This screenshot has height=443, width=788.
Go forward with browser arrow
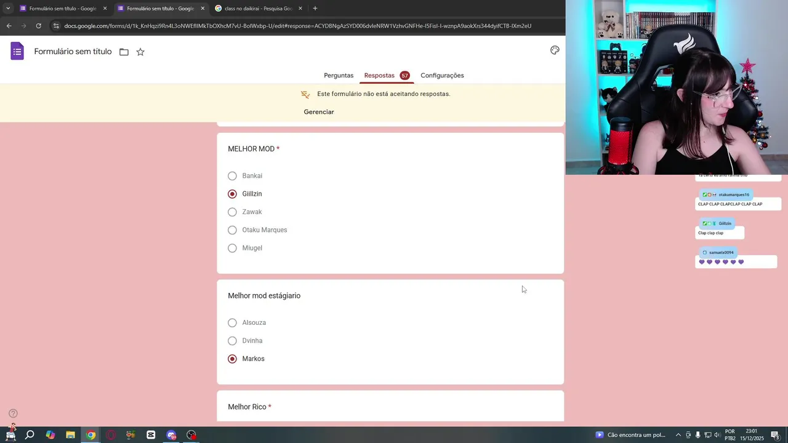click(23, 26)
